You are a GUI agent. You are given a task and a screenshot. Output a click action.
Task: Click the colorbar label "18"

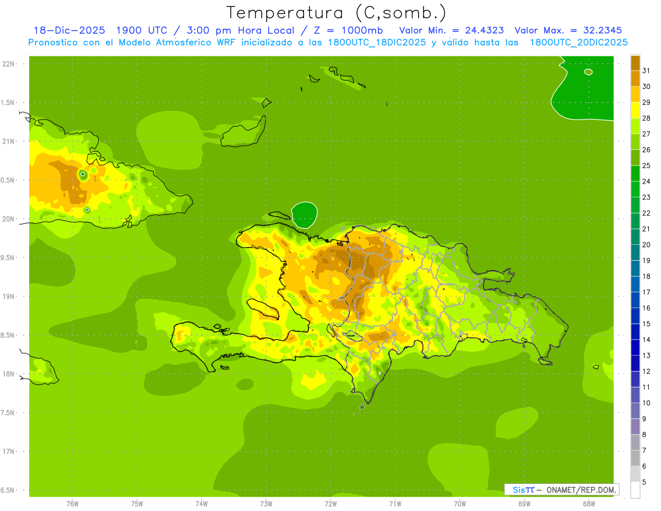[647, 276]
